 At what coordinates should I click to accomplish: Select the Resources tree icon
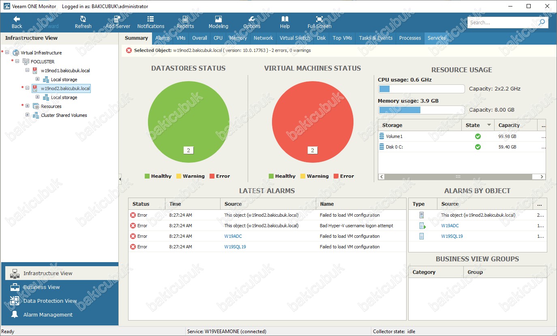(36, 106)
